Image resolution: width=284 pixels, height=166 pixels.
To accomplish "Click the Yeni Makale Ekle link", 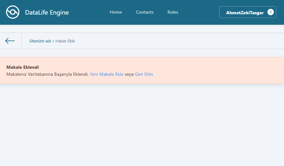I will coord(107,74).
